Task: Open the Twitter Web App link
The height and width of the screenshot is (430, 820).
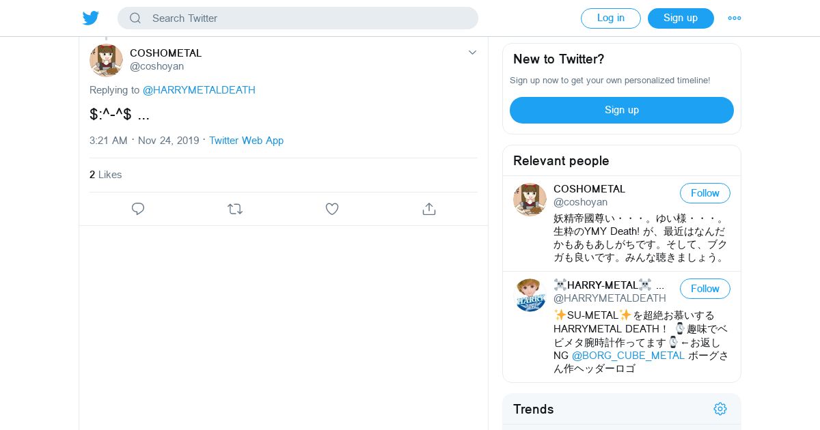Action: coord(246,141)
